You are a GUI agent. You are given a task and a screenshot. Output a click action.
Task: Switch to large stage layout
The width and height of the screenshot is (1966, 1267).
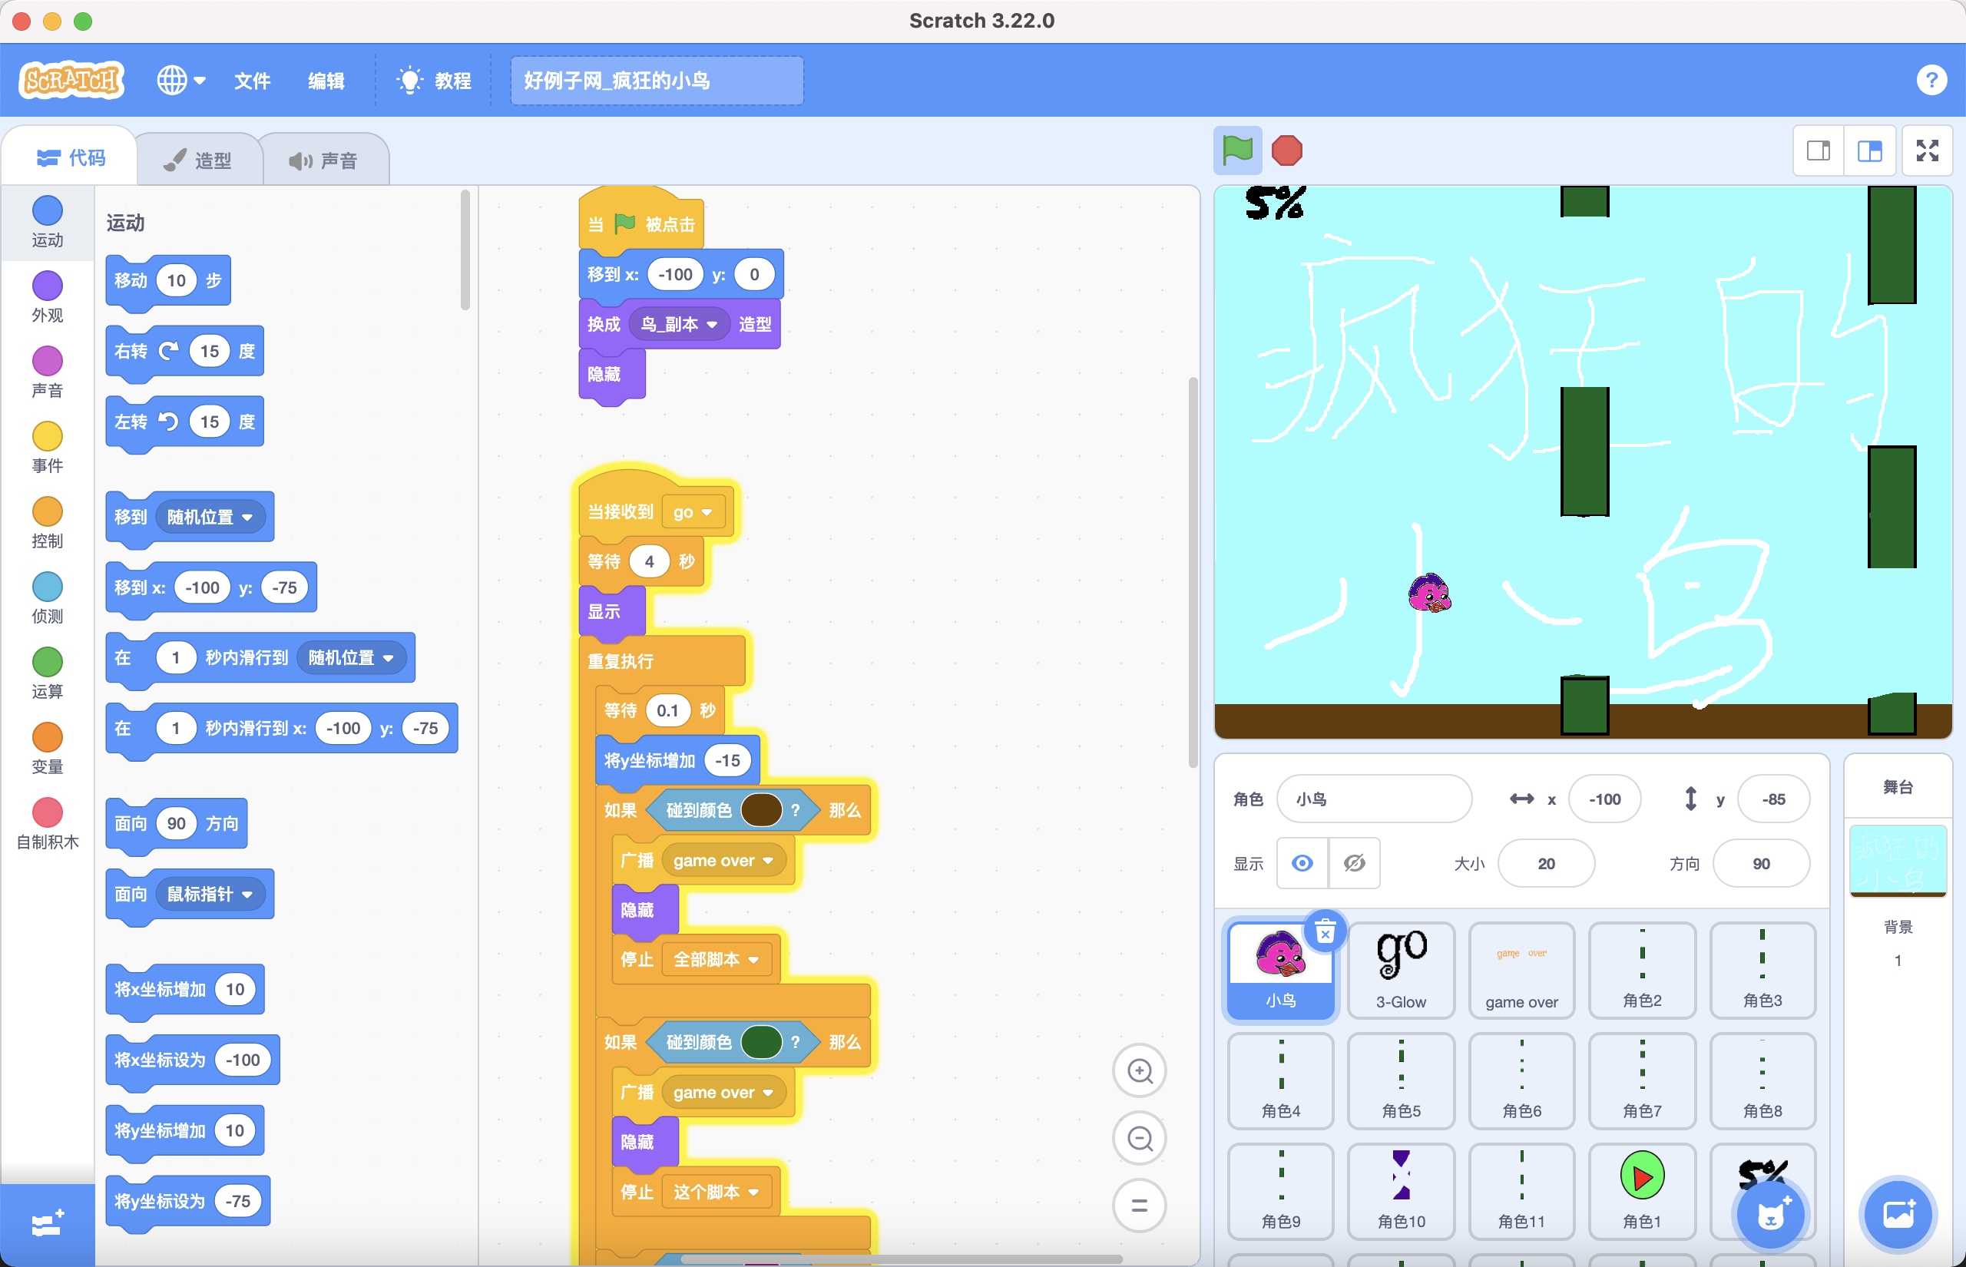tap(1870, 151)
